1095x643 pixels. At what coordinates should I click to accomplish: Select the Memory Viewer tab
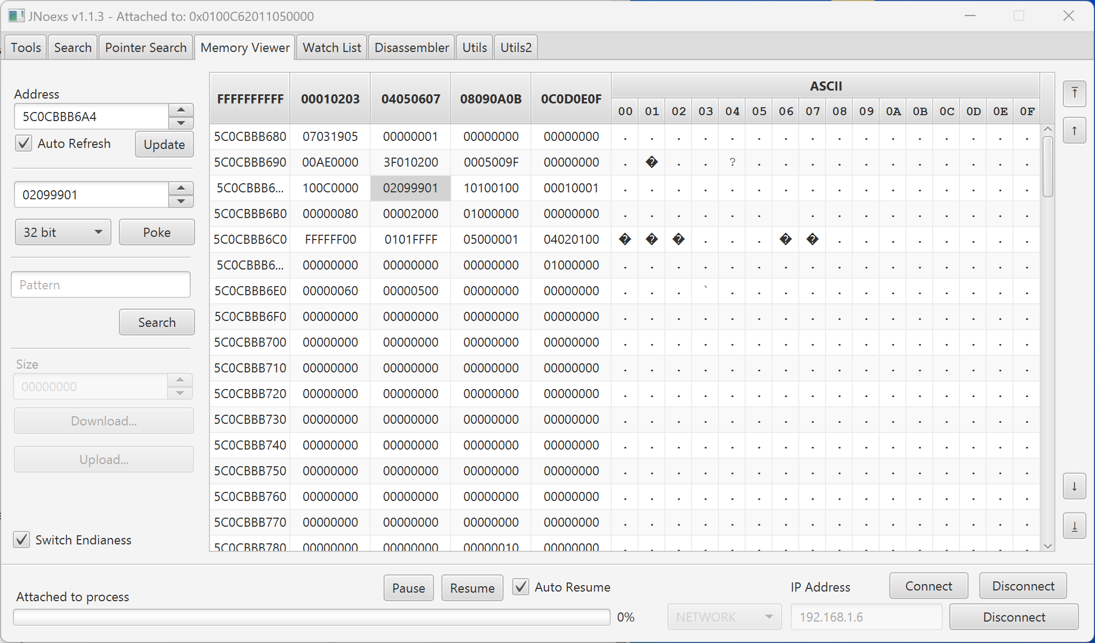tap(245, 48)
